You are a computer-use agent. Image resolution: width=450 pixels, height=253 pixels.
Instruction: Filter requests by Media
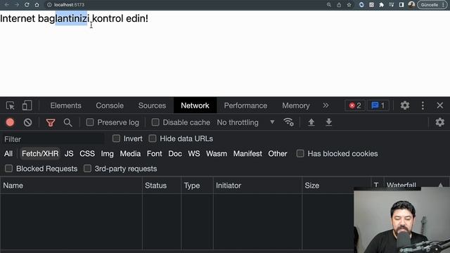[x=130, y=154]
